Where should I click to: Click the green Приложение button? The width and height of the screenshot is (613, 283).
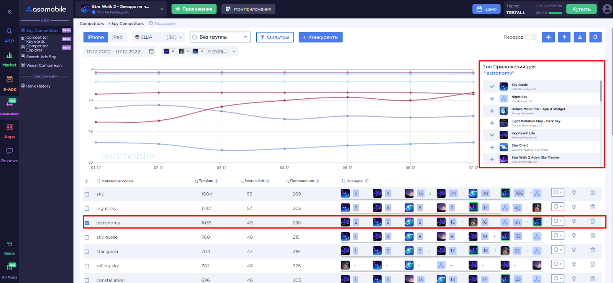pyautogui.click(x=194, y=9)
